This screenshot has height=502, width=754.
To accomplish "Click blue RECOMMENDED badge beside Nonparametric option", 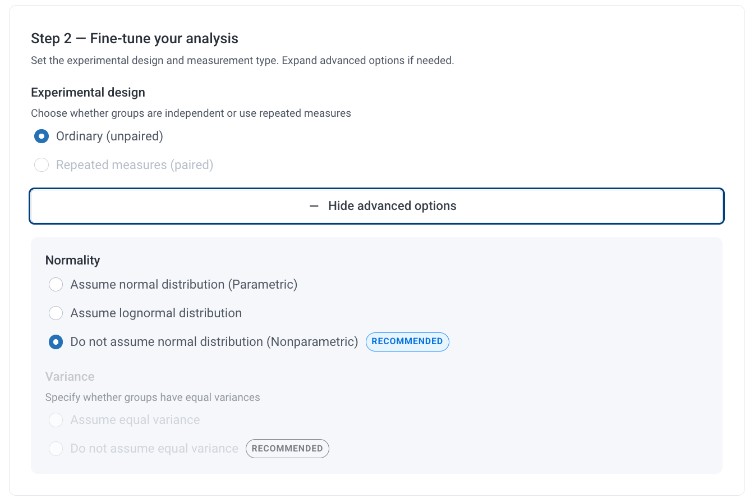I will 407,342.
